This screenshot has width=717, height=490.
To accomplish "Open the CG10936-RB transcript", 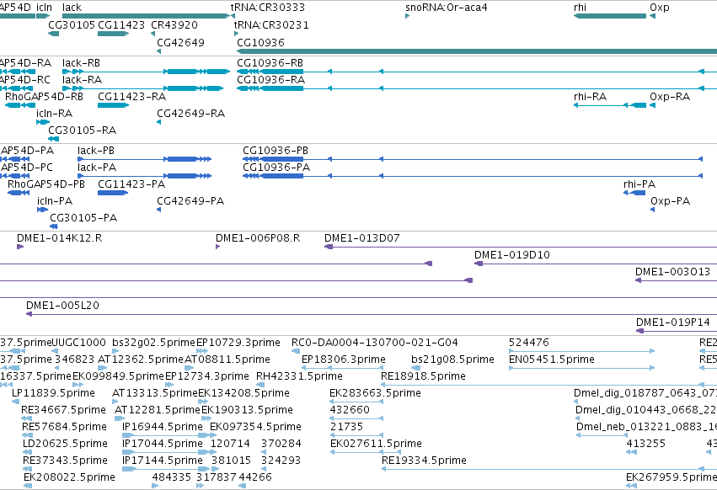I will pos(477,72).
